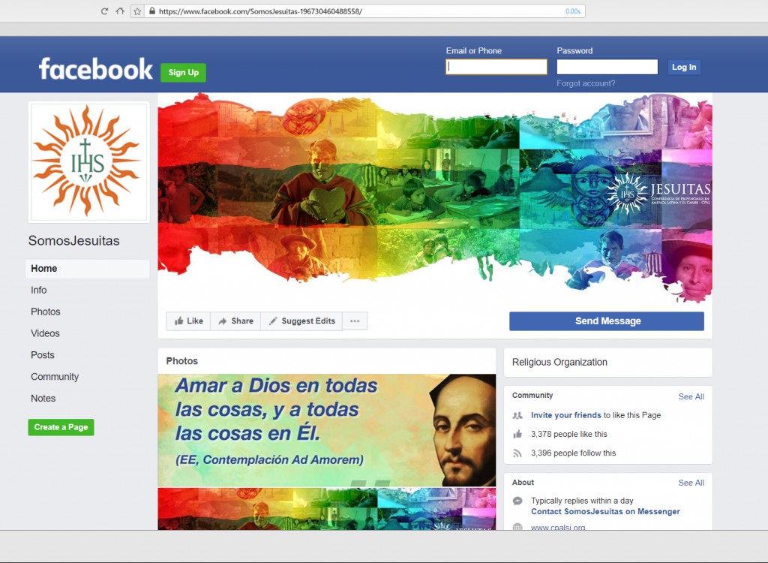Click the browser reload icon
The height and width of the screenshot is (563, 768).
pos(105,11)
